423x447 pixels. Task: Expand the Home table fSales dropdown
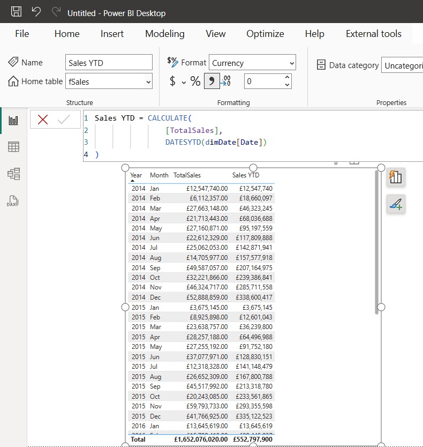click(148, 81)
